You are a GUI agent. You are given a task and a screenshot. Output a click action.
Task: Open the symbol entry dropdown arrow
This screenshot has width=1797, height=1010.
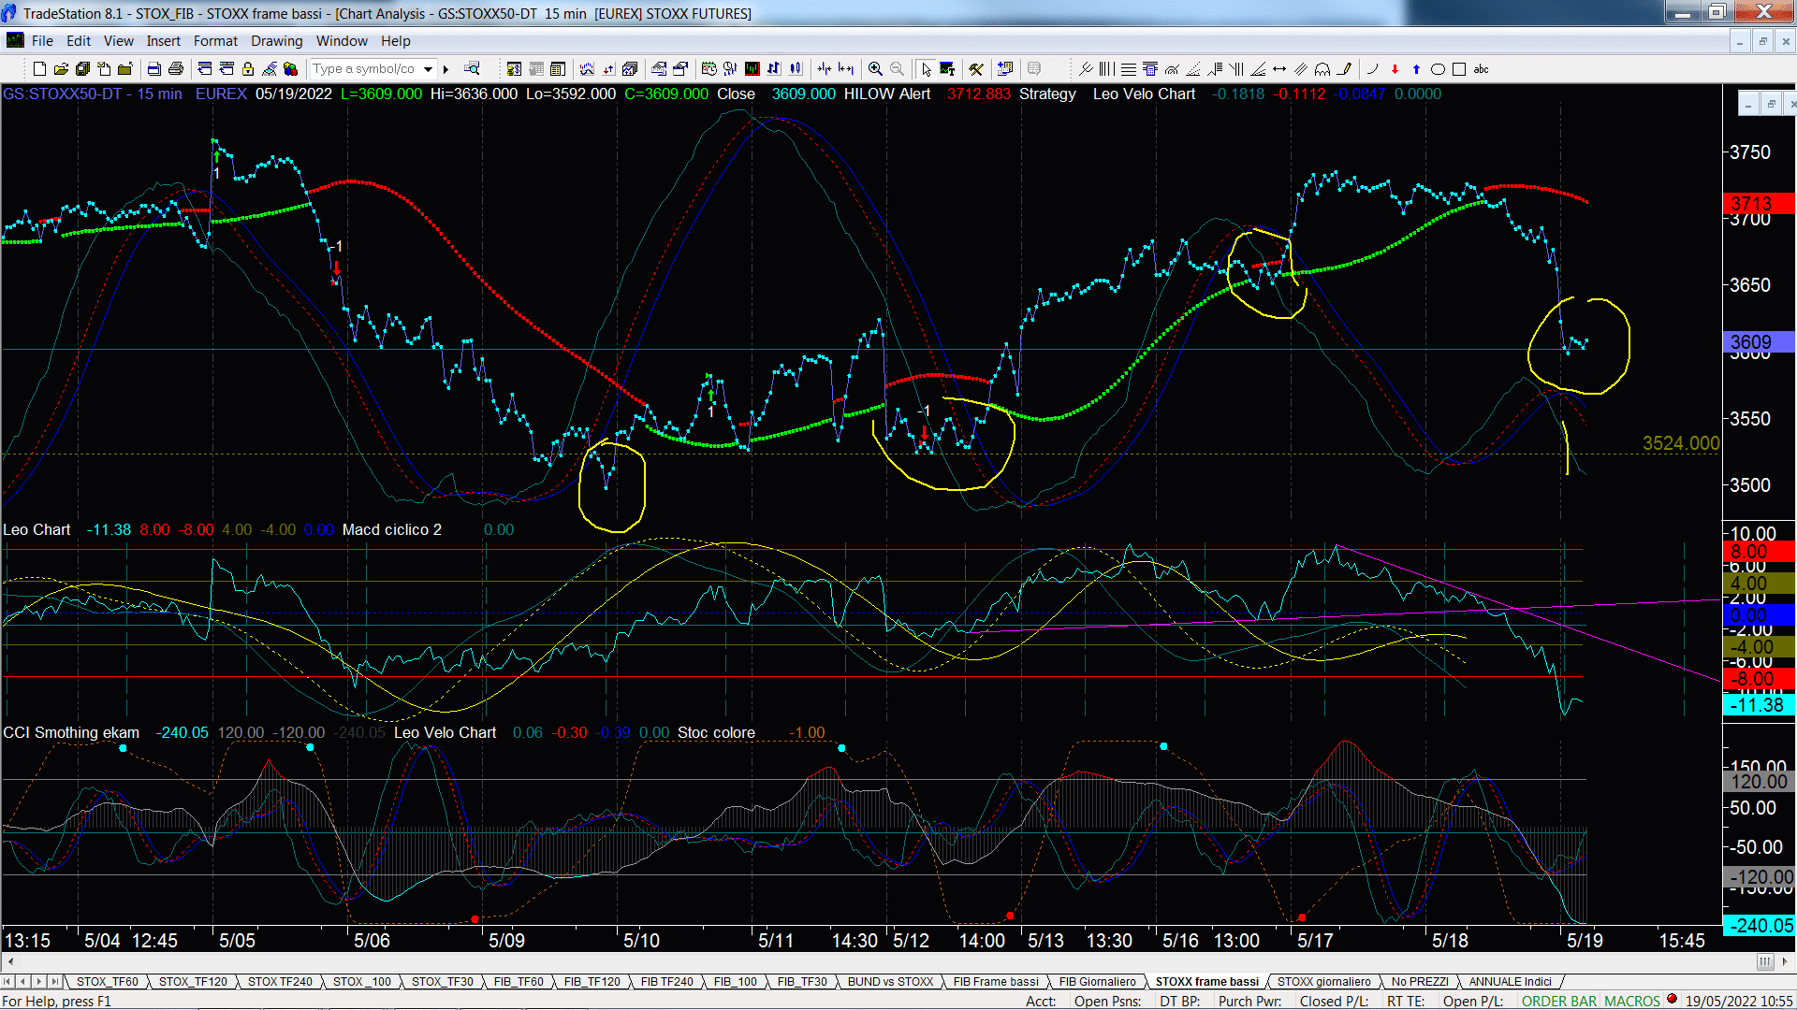pyautogui.click(x=428, y=69)
